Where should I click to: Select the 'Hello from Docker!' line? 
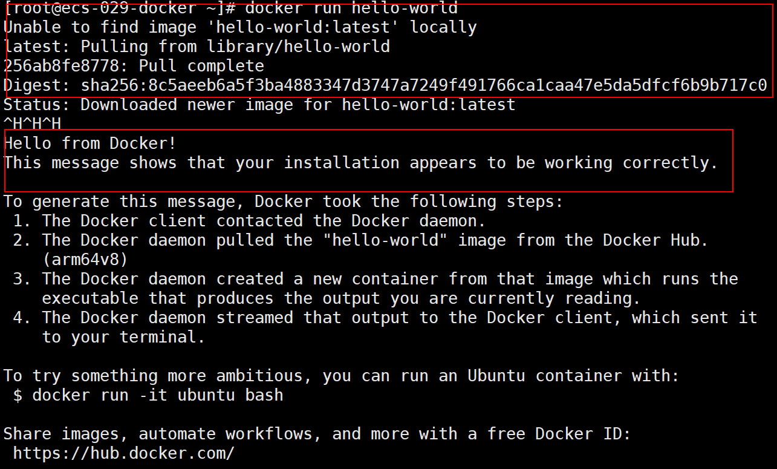90,143
